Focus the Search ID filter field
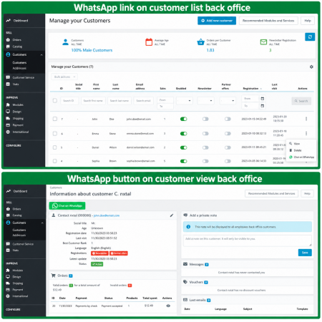The width and height of the screenshot is (322, 322). click(x=69, y=101)
